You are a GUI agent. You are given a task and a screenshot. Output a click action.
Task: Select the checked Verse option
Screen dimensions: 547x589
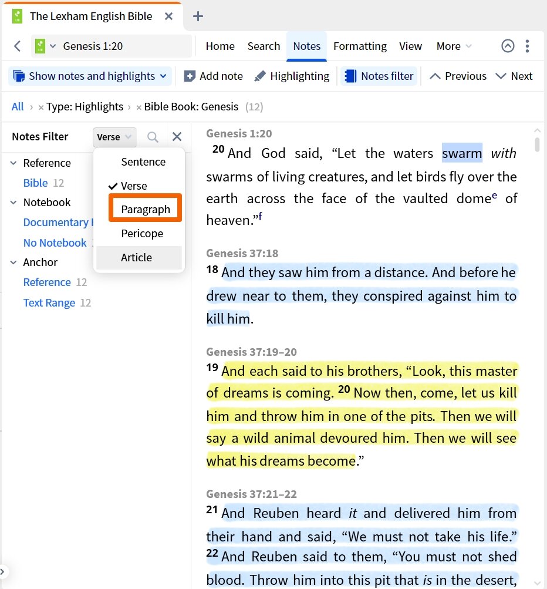click(139, 186)
